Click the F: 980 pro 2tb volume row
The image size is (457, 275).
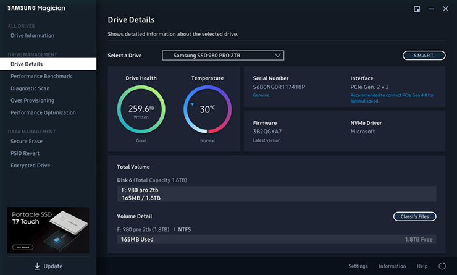(x=277, y=194)
